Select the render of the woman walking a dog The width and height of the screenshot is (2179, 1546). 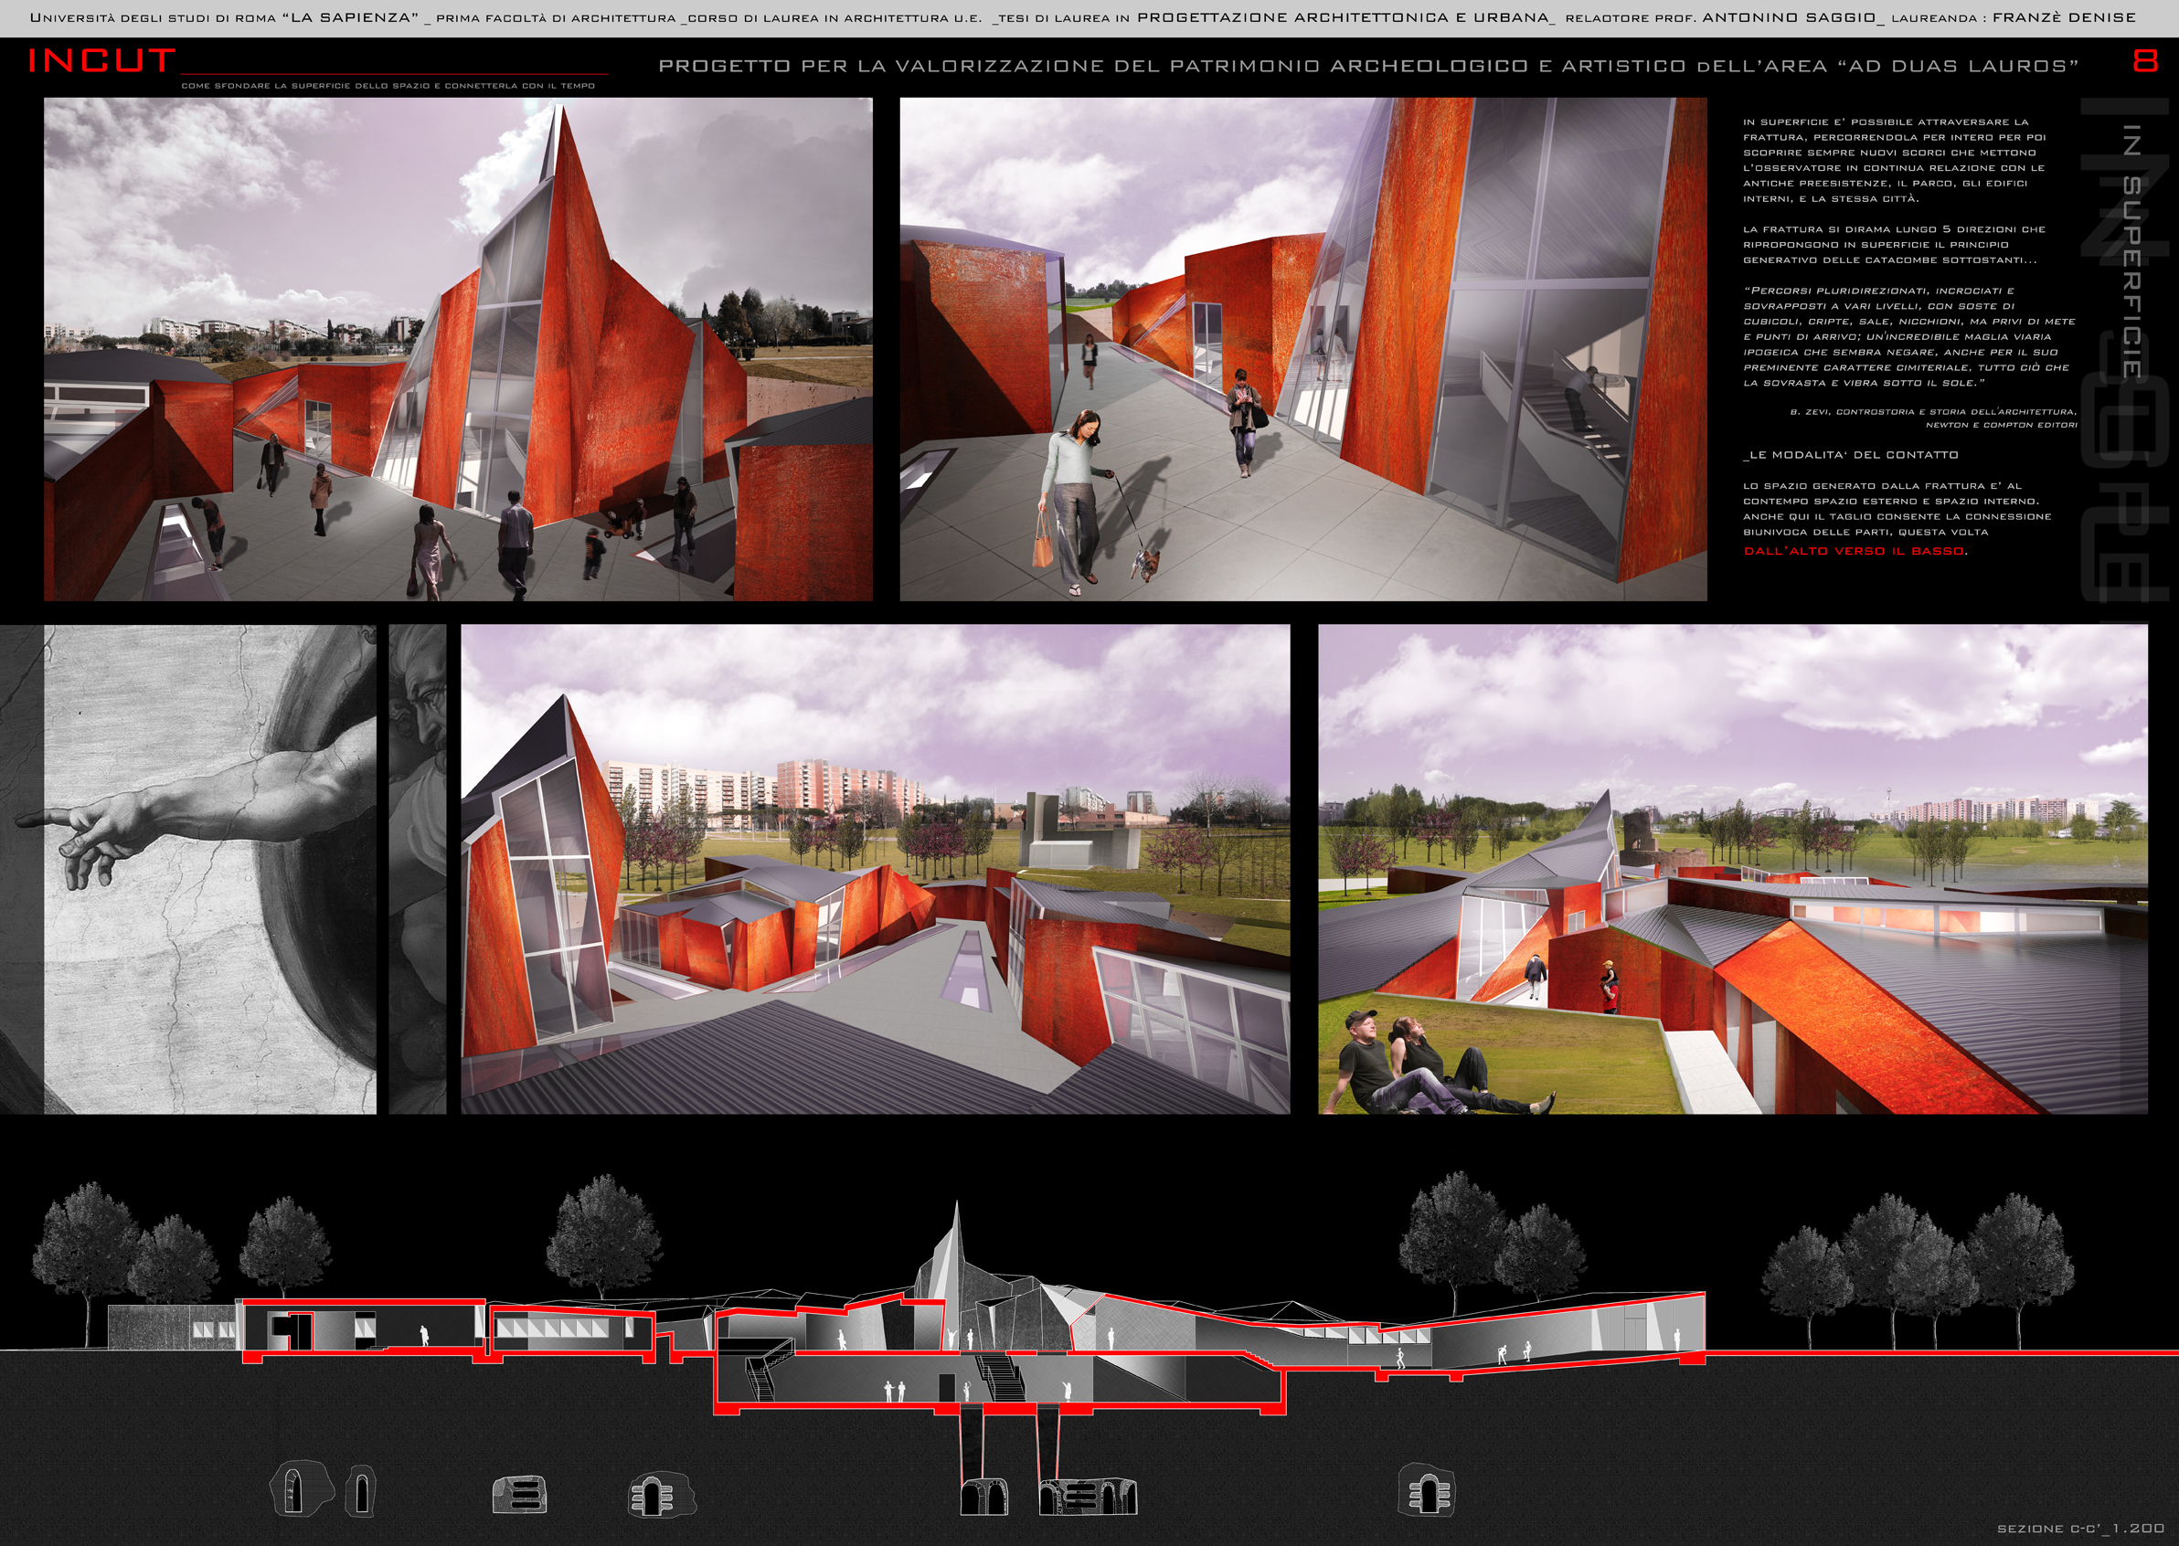[1302, 348]
